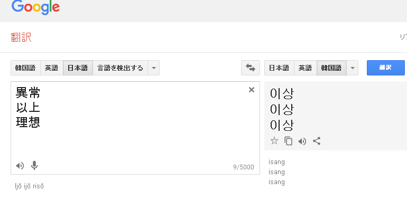Listen to the source text audio
Screen dimensions: 407x200
pyautogui.click(x=20, y=166)
